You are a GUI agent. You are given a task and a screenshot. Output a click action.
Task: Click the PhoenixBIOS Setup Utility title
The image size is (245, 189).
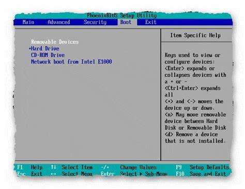[x=121, y=15]
